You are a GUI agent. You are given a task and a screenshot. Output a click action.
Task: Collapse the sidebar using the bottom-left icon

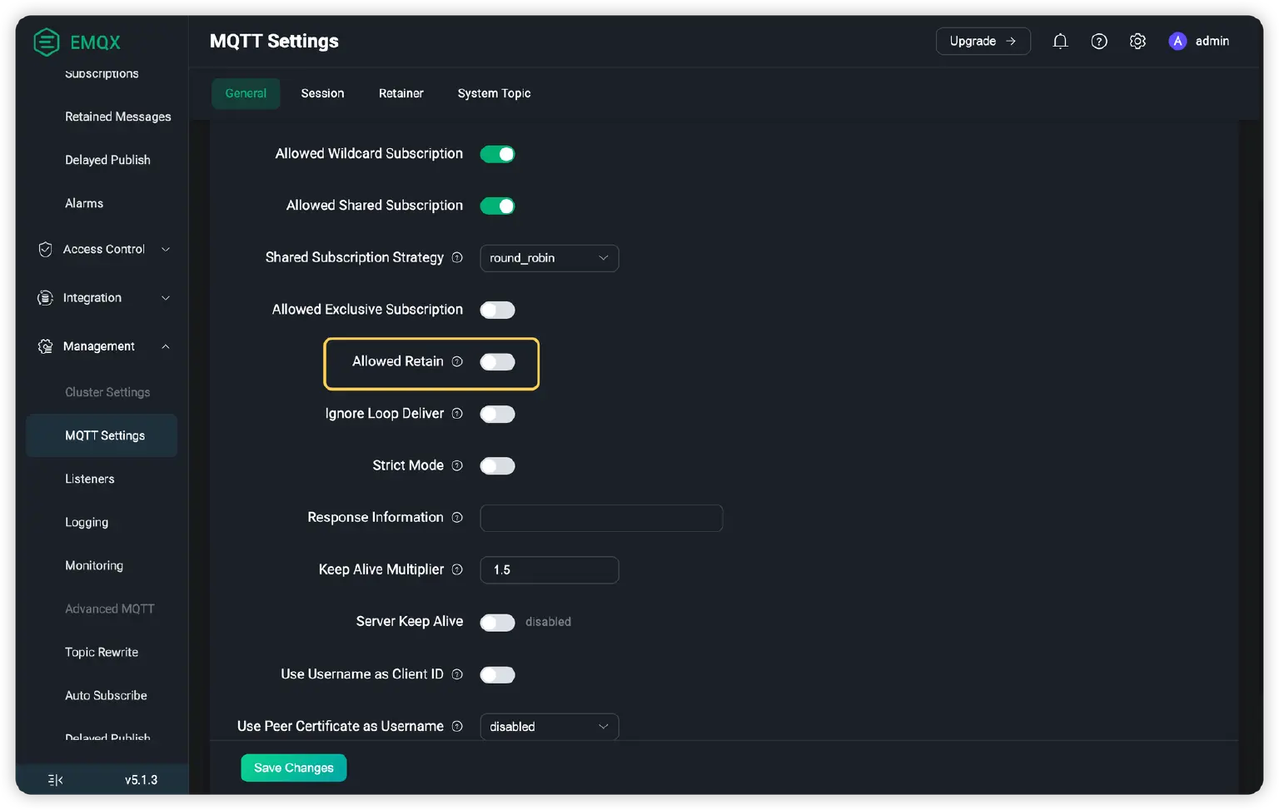coord(54,779)
